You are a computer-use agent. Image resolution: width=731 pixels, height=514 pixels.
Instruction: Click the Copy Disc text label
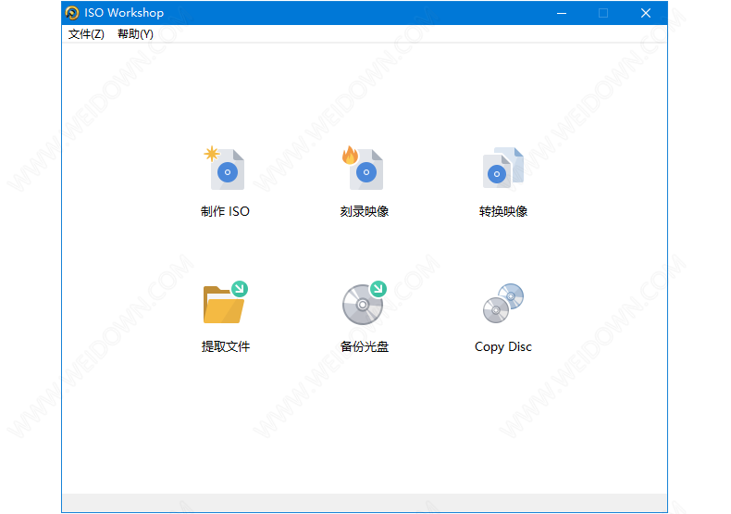pos(503,347)
